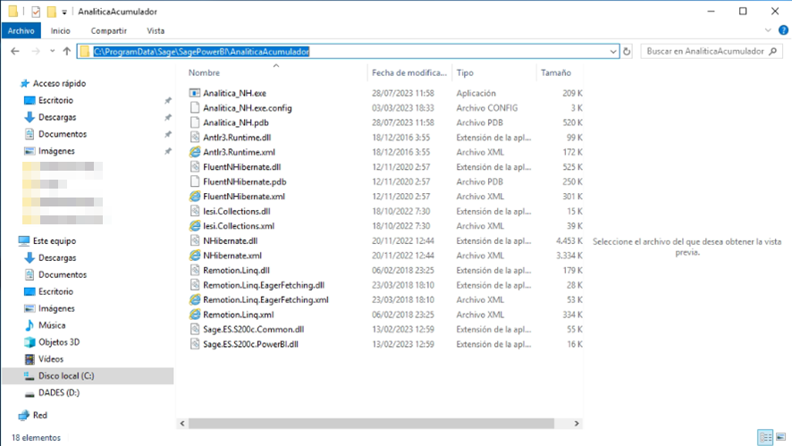Select the Antlr3.Runtime.xml file icon
The width and height of the screenshot is (792, 446).
[x=195, y=152]
